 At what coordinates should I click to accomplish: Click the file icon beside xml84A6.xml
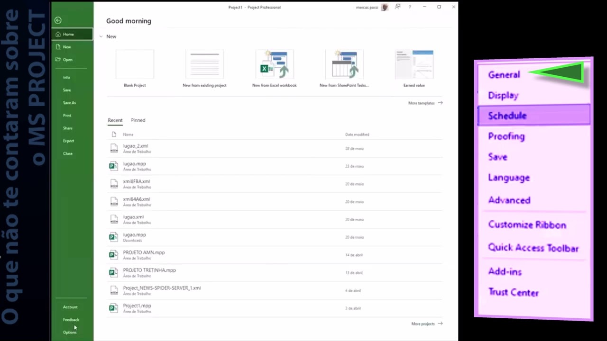point(113,201)
